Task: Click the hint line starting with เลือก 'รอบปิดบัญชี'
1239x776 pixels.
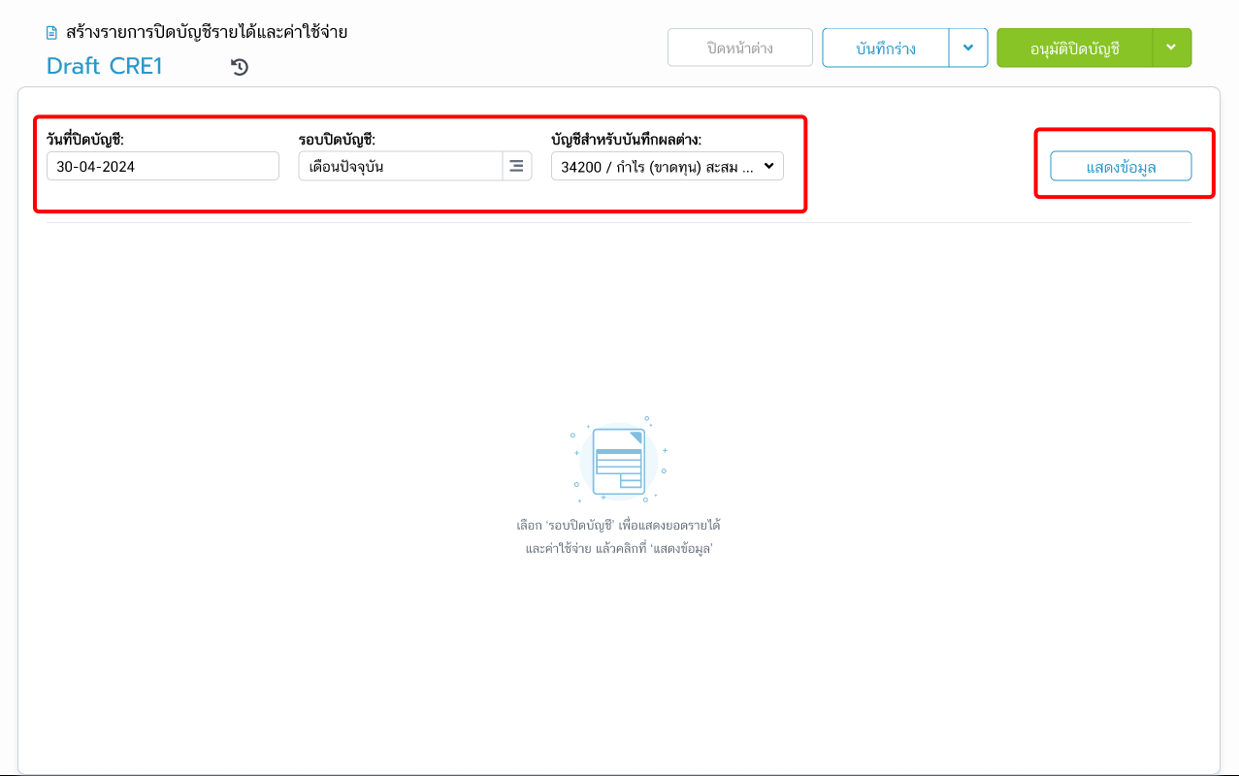Action: [x=618, y=526]
